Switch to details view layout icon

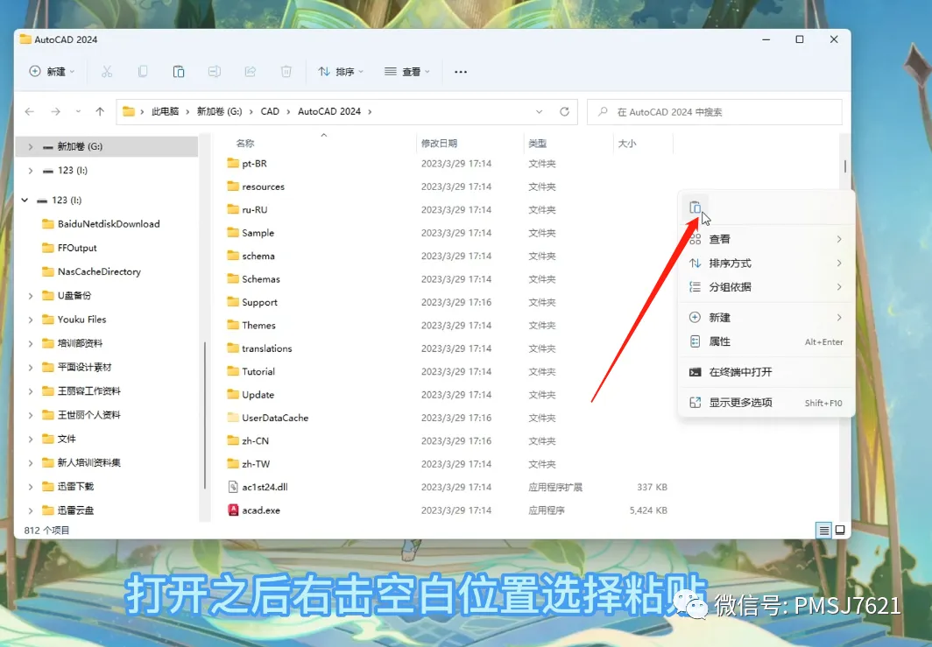[823, 530]
